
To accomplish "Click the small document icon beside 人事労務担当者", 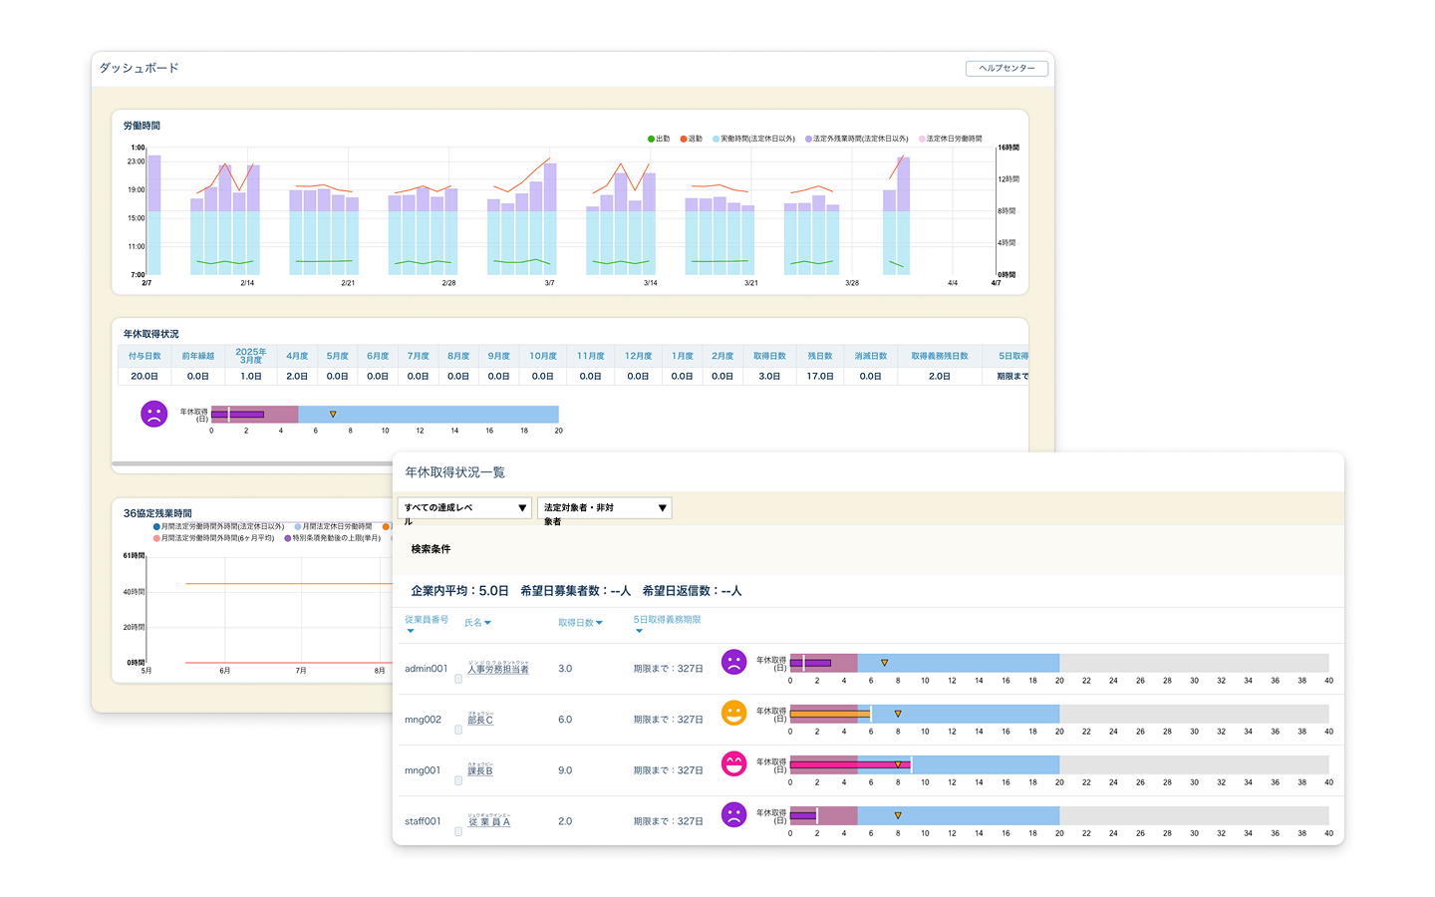I will (x=458, y=679).
